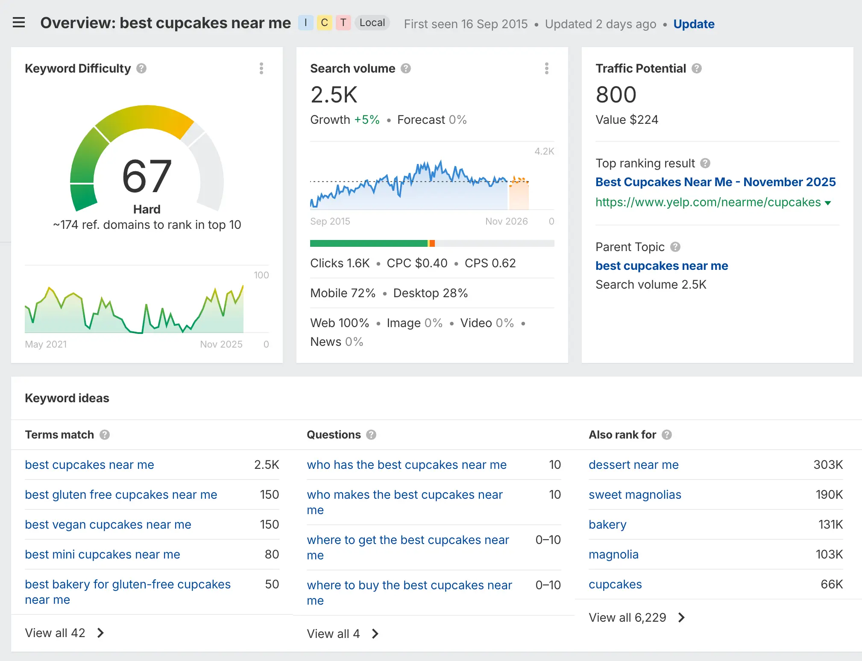Click the Parent Topic help icon

(x=675, y=247)
